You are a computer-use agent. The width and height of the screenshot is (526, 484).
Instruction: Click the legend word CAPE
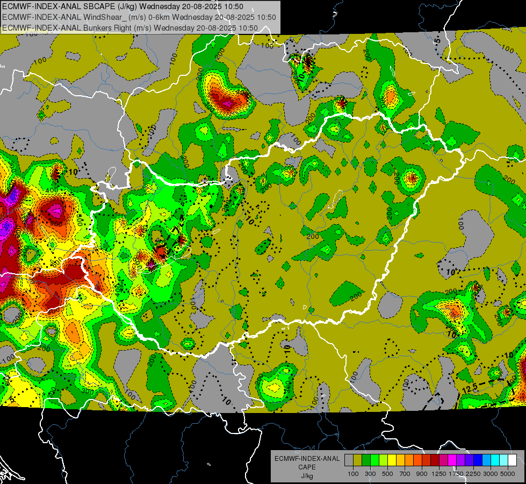tap(307, 467)
